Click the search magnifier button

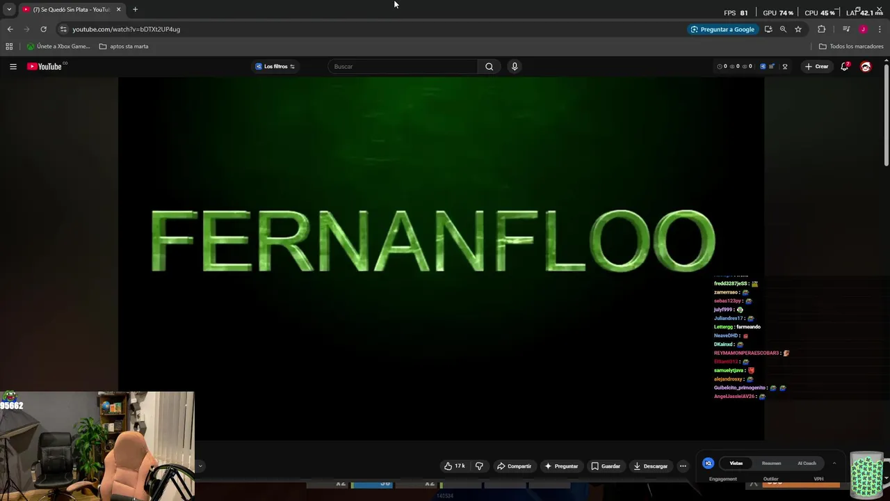pyautogui.click(x=489, y=66)
